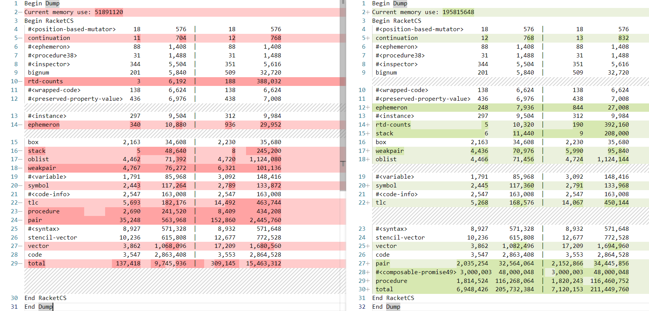Click 'End RacketCS' in right pane
This screenshot has height=311, width=649.
(x=393, y=298)
